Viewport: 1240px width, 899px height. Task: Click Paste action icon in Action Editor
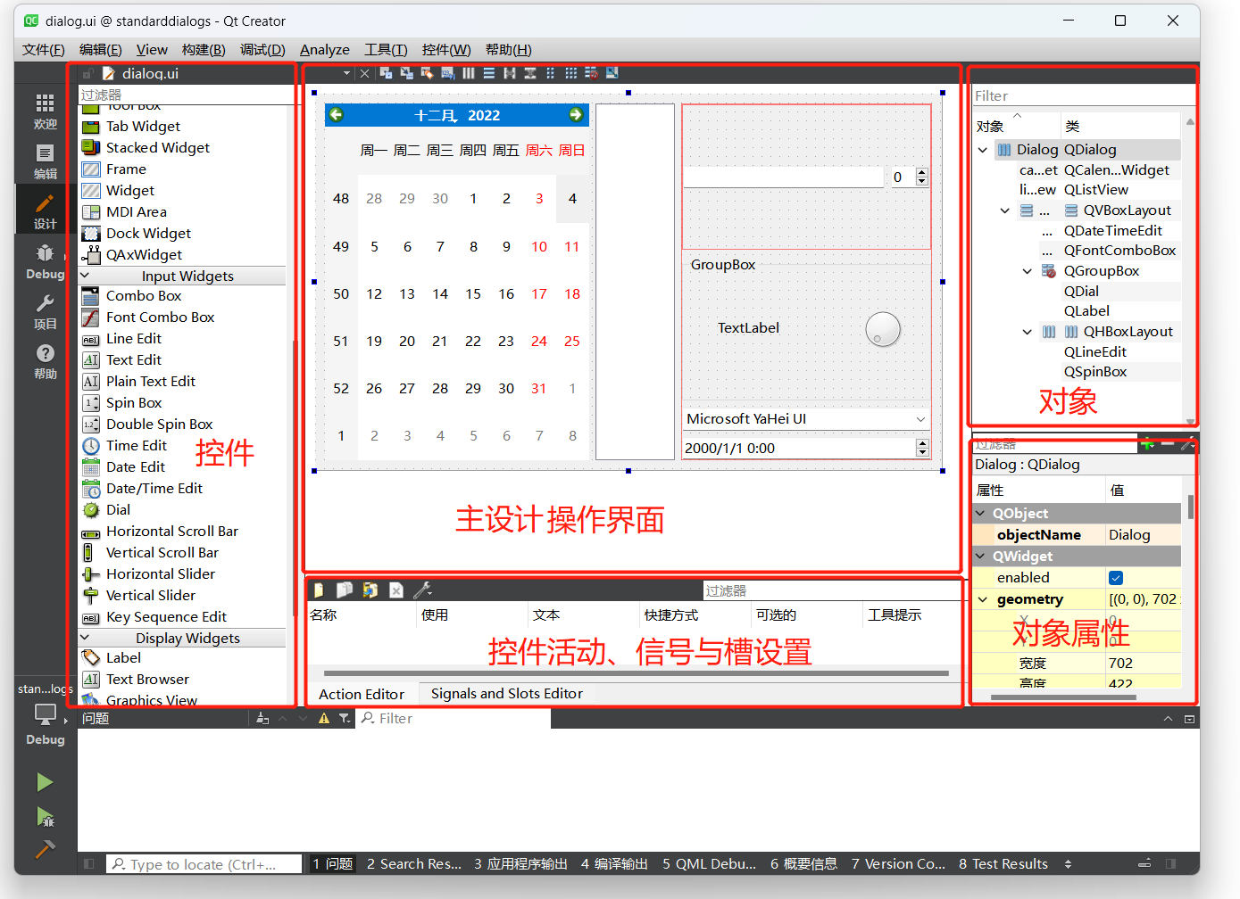(x=370, y=590)
